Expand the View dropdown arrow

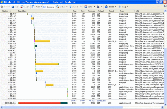pyautogui.click(x=41, y=7)
